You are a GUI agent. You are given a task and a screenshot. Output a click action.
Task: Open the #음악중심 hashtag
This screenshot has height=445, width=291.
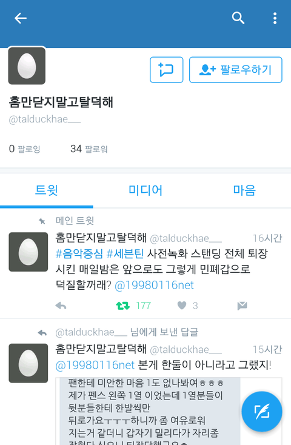79,253
